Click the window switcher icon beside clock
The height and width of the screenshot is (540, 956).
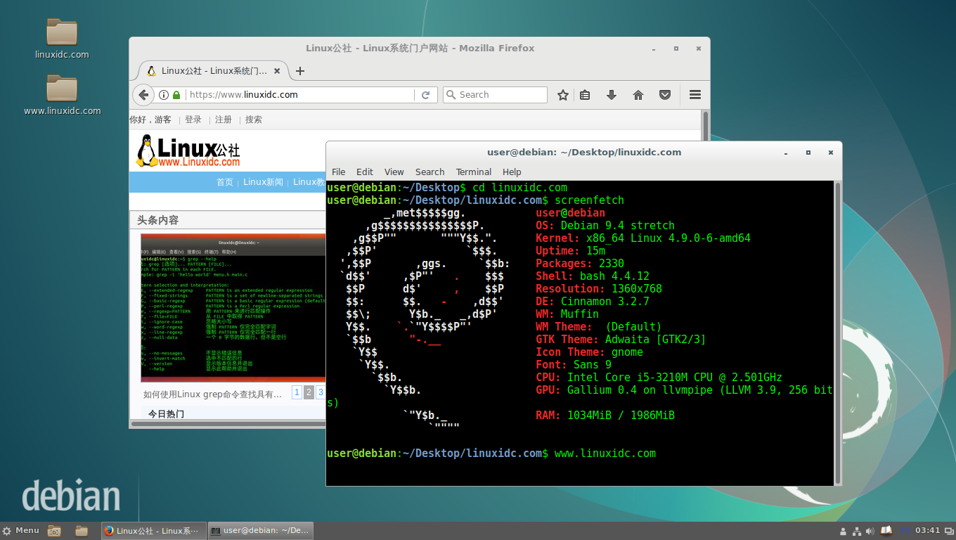(948, 531)
